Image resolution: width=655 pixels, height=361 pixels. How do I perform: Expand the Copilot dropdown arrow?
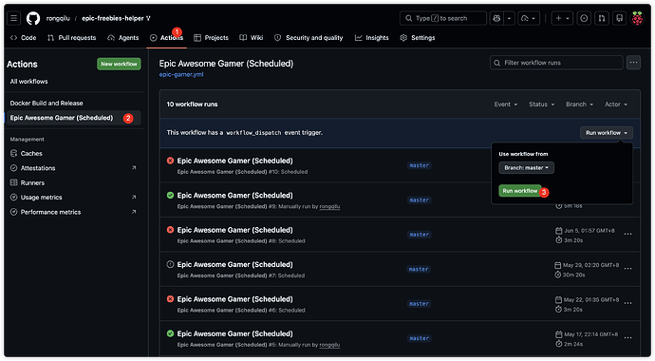(509, 18)
